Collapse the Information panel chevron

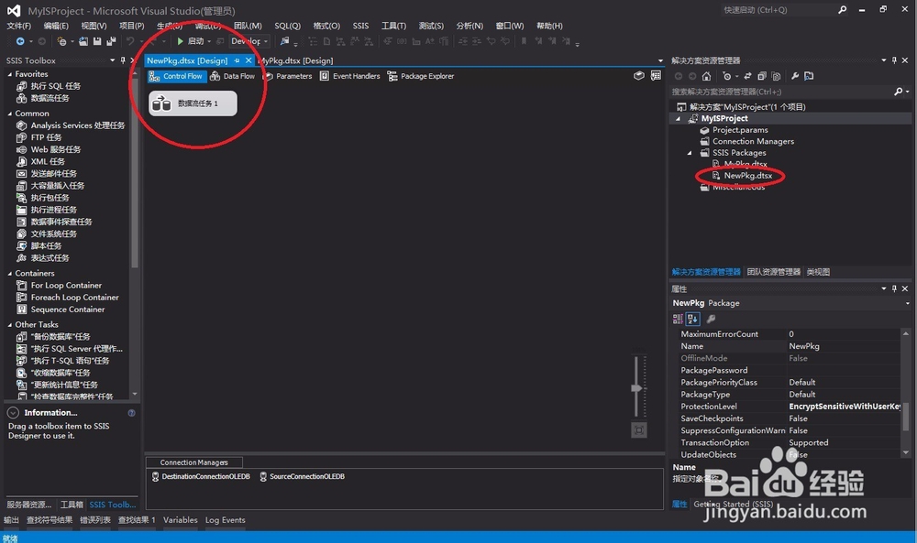[13, 413]
